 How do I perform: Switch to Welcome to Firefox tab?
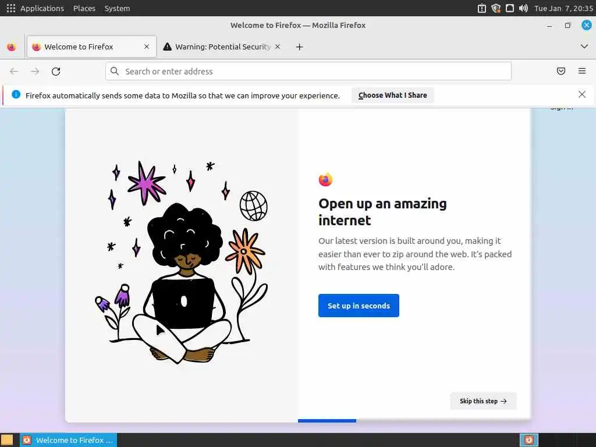coord(91,47)
